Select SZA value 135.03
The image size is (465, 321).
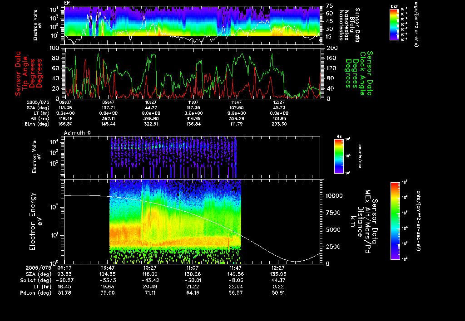[x=278, y=274]
